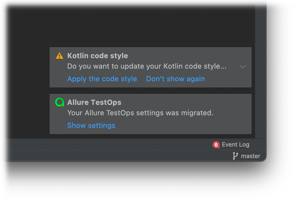The image size is (297, 202).
Task: Enable Don't show again for Kotlin code style
Action: [176, 79]
